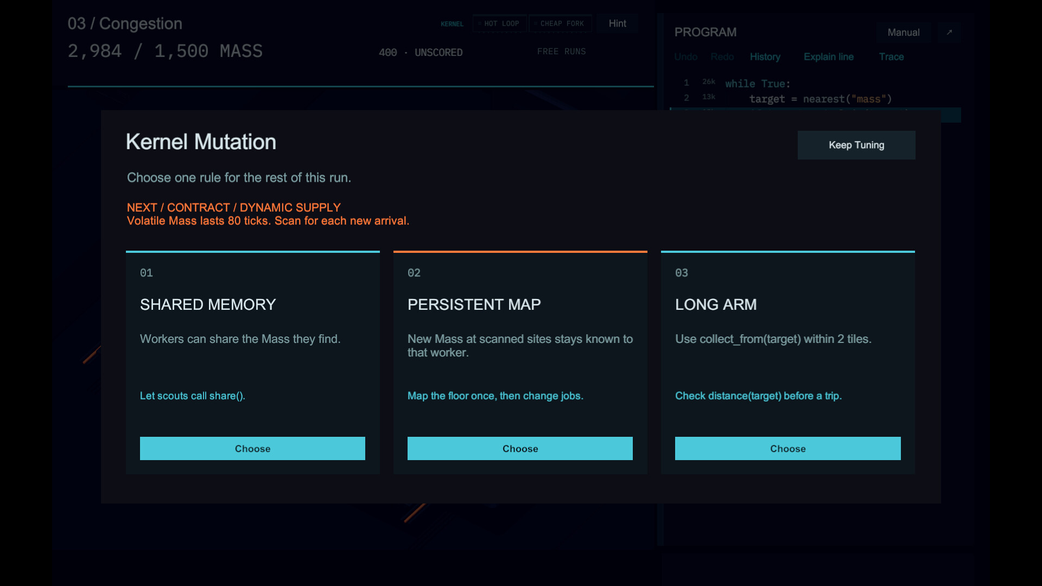
Task: Click the KERNEL label
Action: tap(452, 24)
